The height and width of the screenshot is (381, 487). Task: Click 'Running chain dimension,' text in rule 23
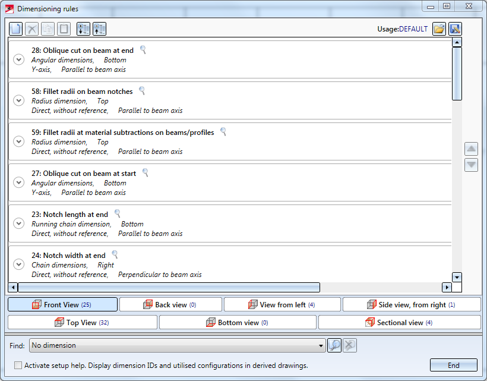71,224
